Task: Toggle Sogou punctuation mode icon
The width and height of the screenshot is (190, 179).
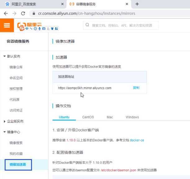Action: (x=31, y=29)
